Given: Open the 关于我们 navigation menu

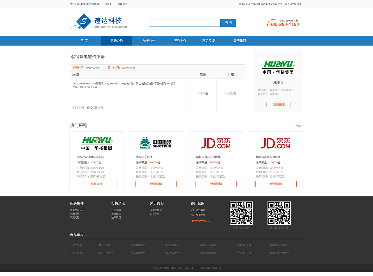Looking at the screenshot, I should click(240, 41).
